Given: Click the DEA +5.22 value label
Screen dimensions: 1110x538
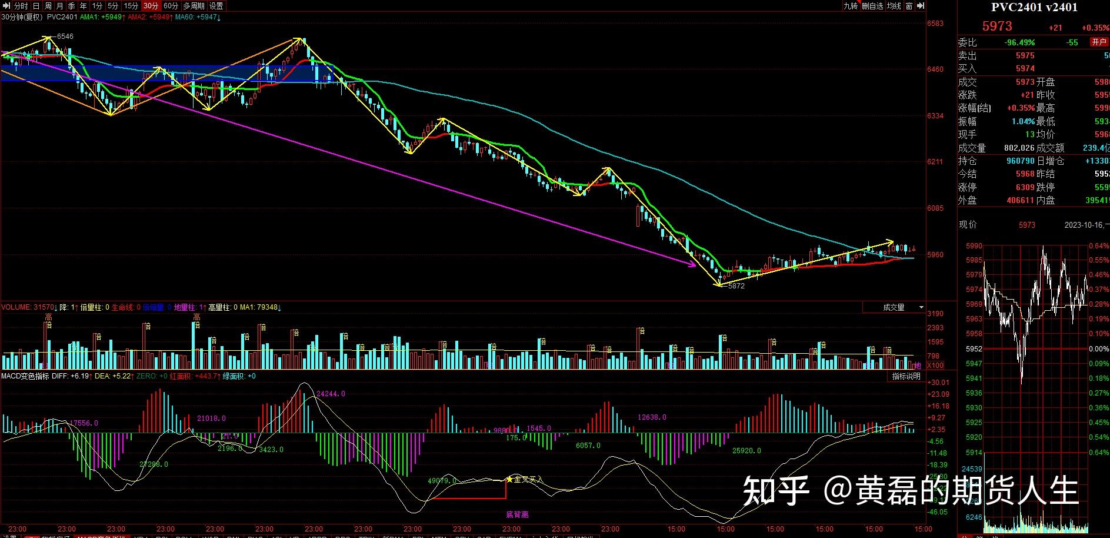Looking at the screenshot, I should pyautogui.click(x=114, y=376).
